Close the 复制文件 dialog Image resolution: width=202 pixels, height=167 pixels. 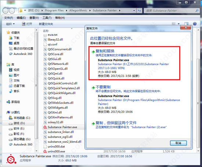point(185,27)
